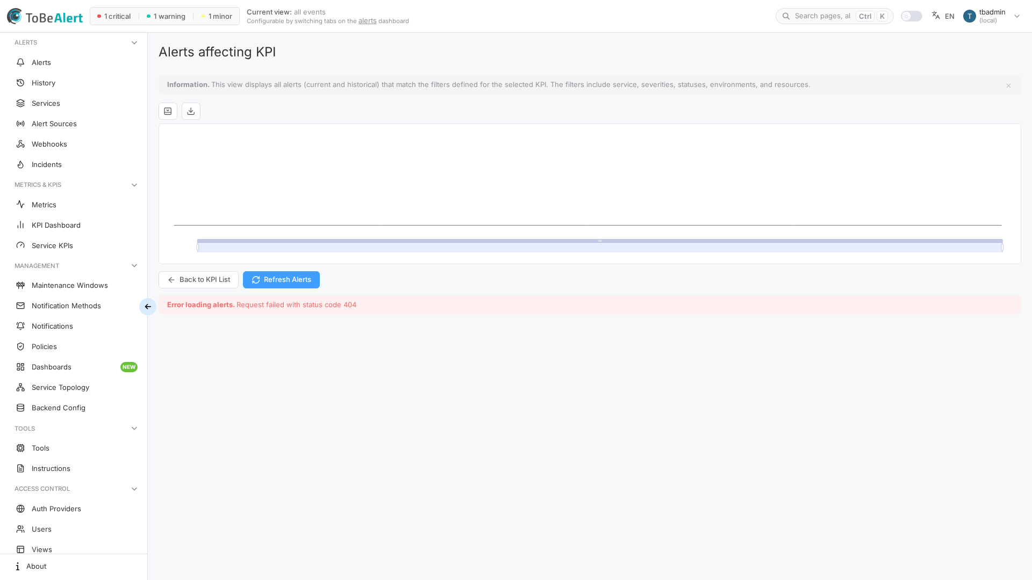Click the language translate icon
This screenshot has height=580, width=1032.
(936, 16)
